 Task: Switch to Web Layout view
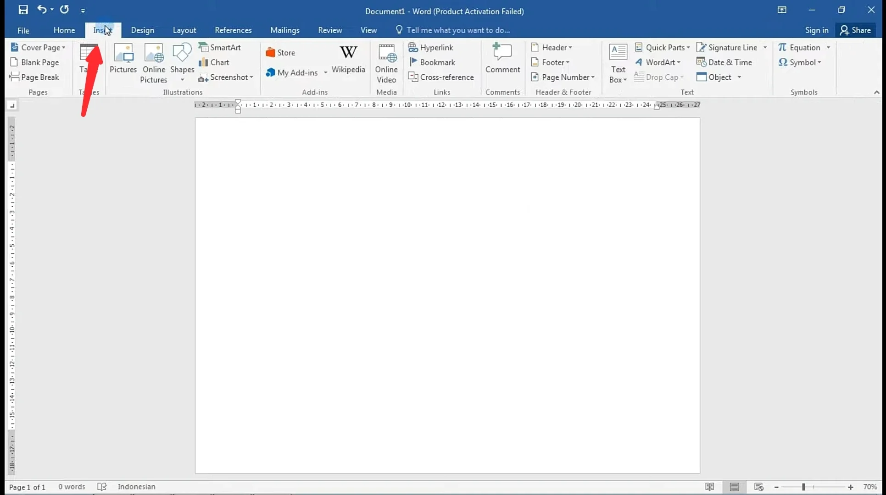tap(759, 487)
